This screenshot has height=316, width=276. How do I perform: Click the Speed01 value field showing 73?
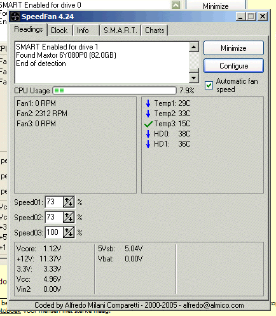pyautogui.click(x=54, y=202)
